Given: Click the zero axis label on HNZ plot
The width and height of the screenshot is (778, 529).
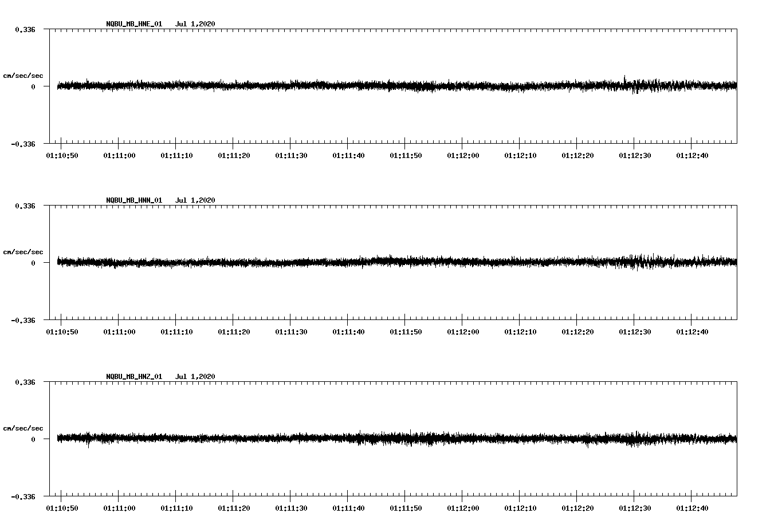Looking at the screenshot, I should [33, 439].
